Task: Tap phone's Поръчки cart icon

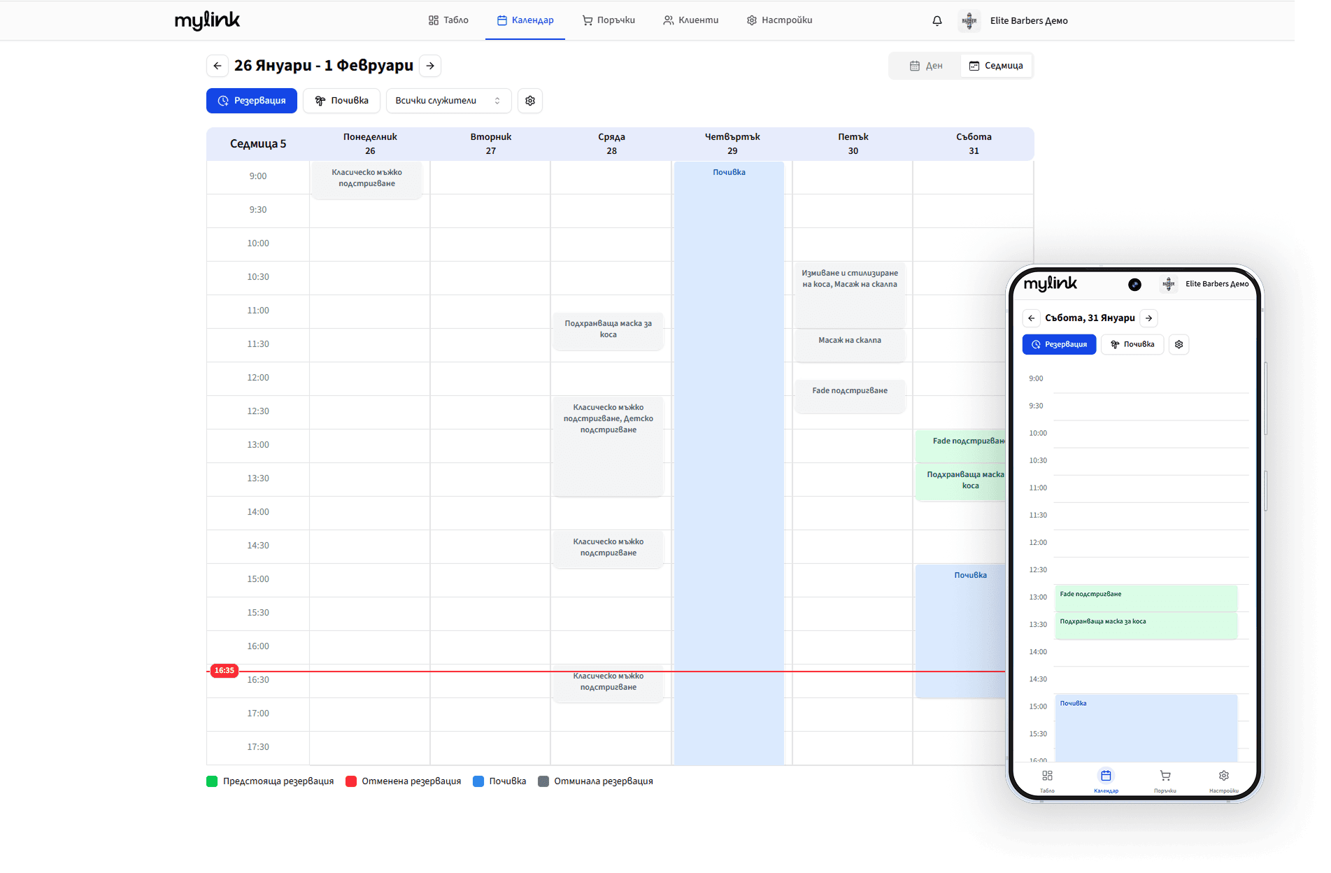Action: coord(1165,775)
